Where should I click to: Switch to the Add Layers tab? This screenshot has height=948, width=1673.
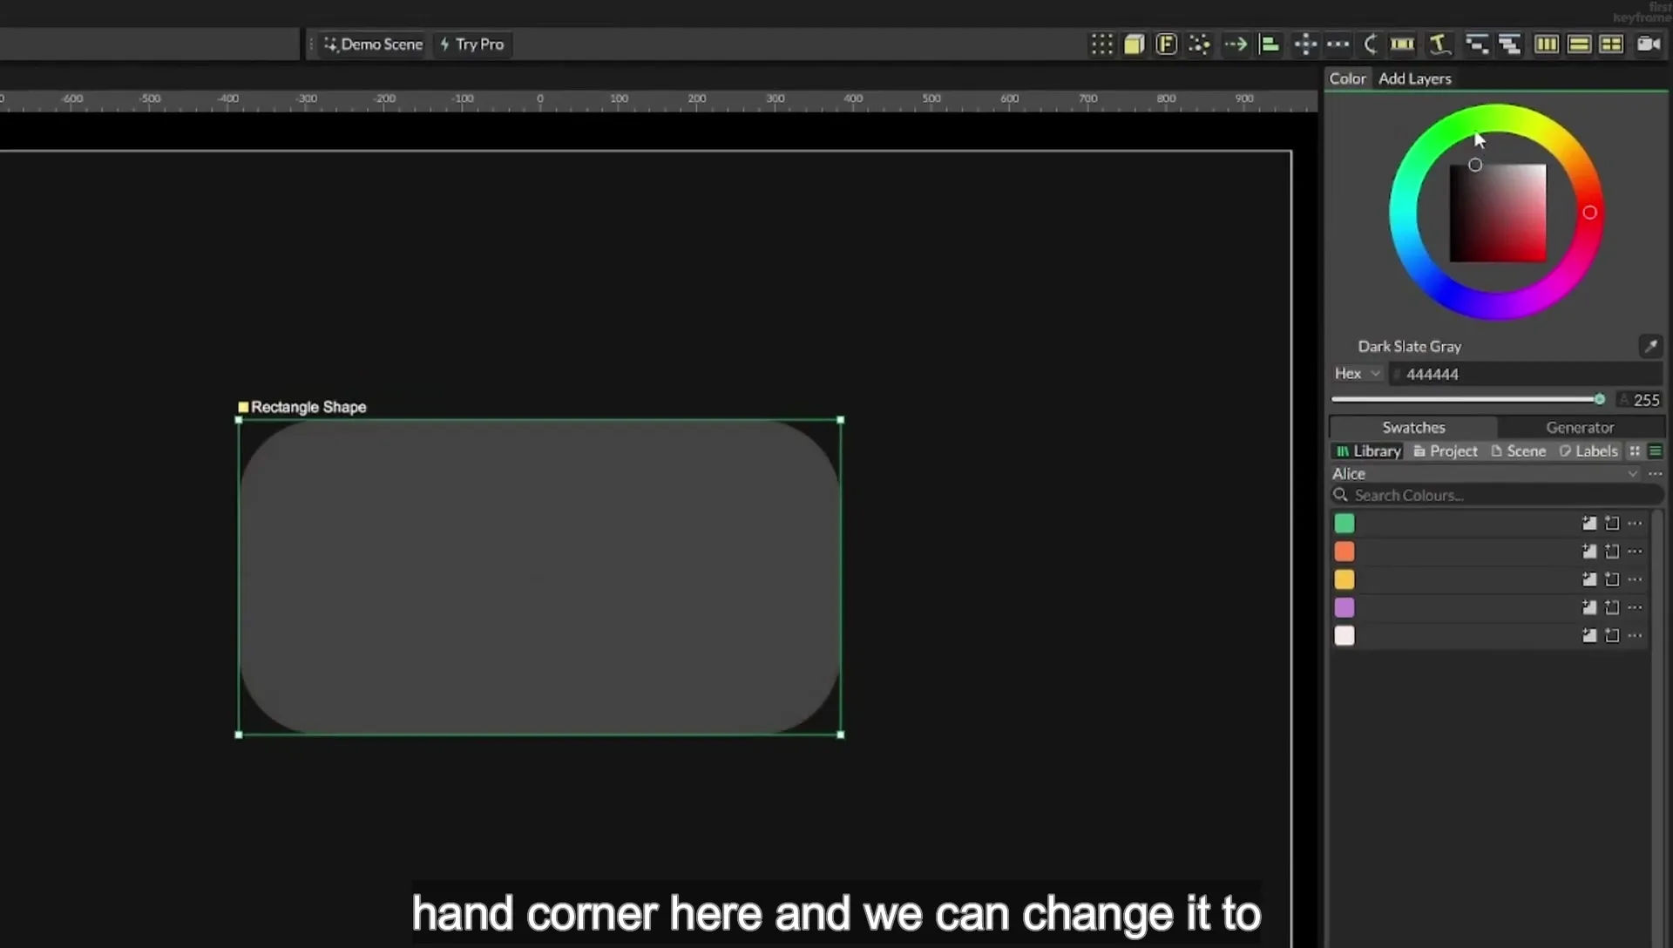[x=1415, y=78]
